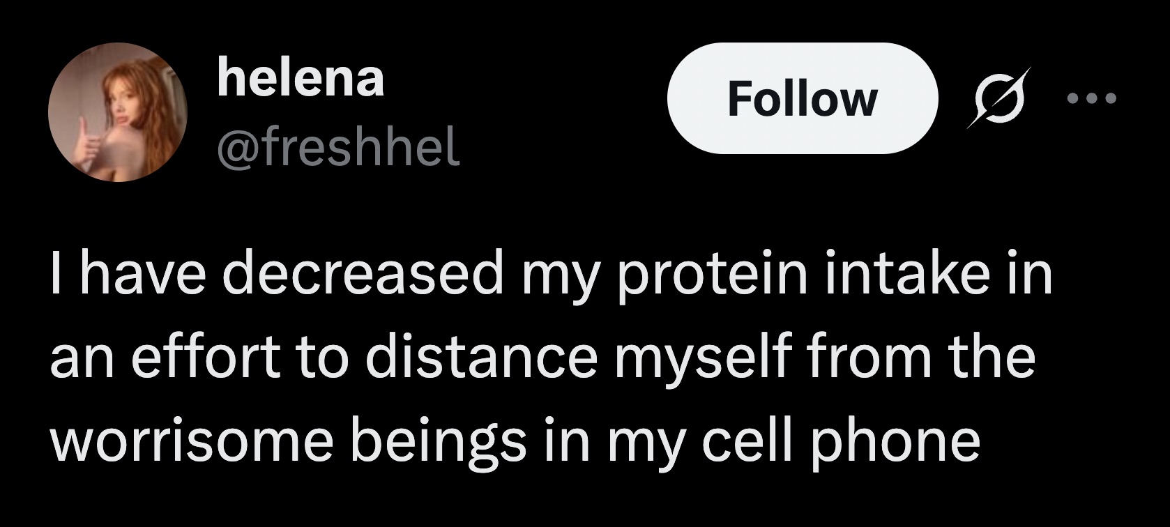The height and width of the screenshot is (527, 1170).
Task: Click the first word "I" of the tweet
Action: (56, 274)
